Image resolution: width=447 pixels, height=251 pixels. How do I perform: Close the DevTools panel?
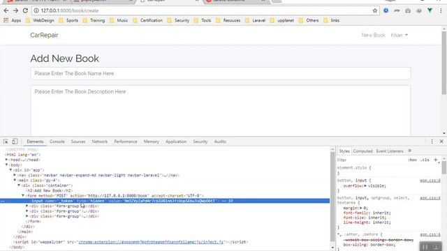[x=441, y=142]
